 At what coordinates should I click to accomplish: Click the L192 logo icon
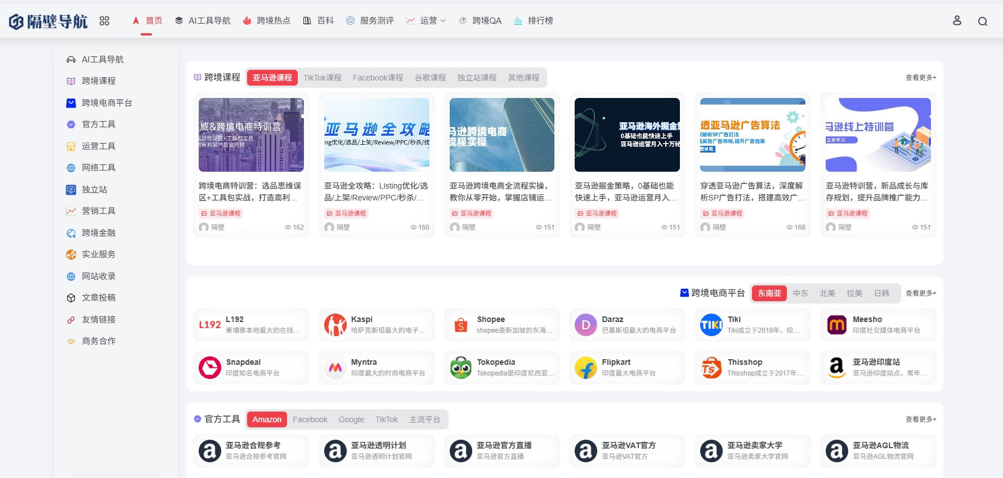[x=209, y=325]
